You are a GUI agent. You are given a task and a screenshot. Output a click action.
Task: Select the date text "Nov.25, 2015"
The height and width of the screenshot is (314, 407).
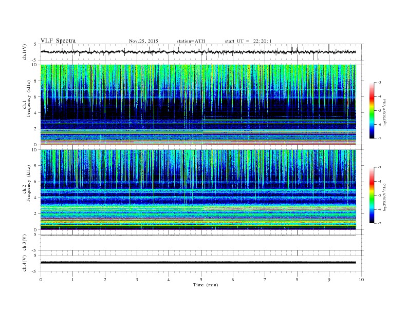(143, 41)
